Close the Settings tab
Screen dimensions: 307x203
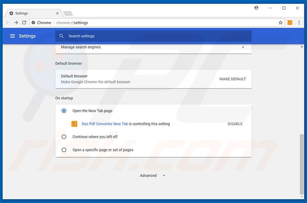[x=58, y=13]
